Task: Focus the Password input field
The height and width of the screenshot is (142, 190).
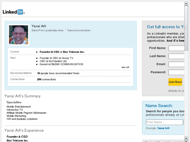Action: 176,72
